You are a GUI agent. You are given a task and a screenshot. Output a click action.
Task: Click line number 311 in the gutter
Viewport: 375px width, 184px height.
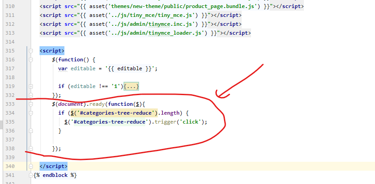(10, 15)
